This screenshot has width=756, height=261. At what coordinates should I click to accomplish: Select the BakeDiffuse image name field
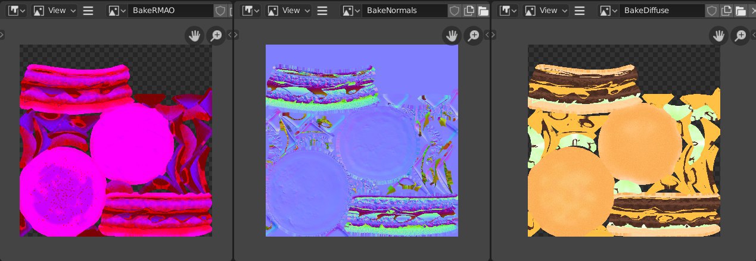(662, 11)
